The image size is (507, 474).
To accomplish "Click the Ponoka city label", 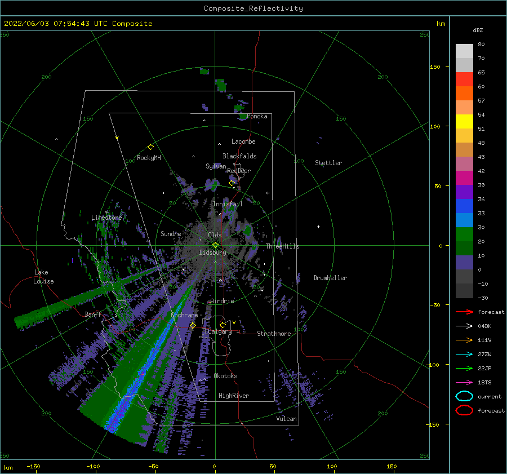I will (x=257, y=116).
